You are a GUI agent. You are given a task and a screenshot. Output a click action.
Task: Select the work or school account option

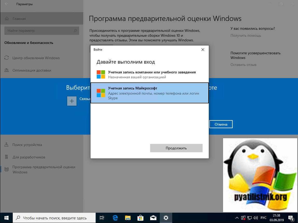[x=150, y=74]
